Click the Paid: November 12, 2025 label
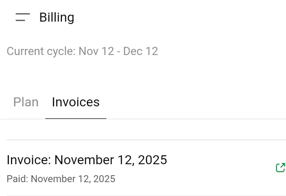The width and height of the screenshot is (286, 196). 61,179
